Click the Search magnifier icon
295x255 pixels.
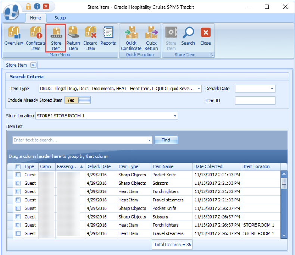pos(188,36)
